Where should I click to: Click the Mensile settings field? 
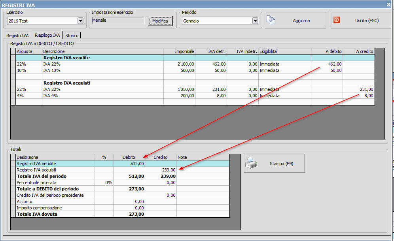coord(118,20)
